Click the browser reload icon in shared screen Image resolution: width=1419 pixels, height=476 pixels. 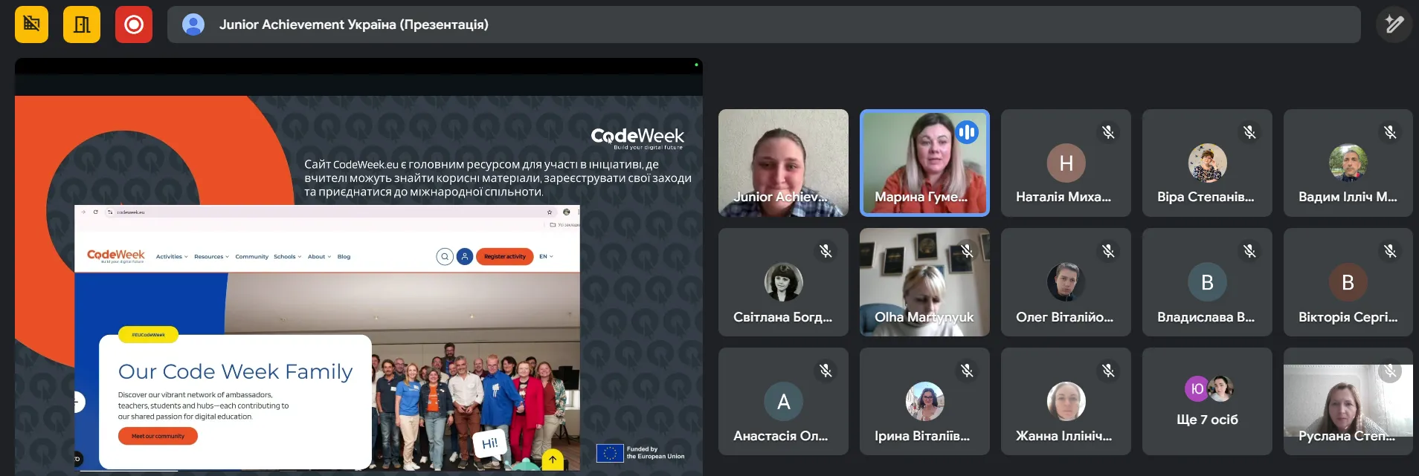point(95,212)
